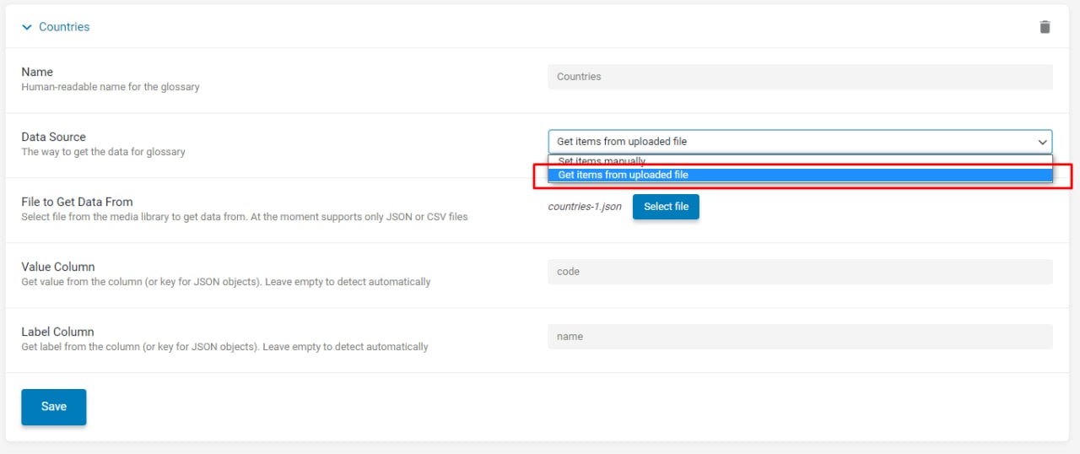Click the 'File to Get Data From' label
Viewport: 1080px width, 454px height.
coord(77,202)
